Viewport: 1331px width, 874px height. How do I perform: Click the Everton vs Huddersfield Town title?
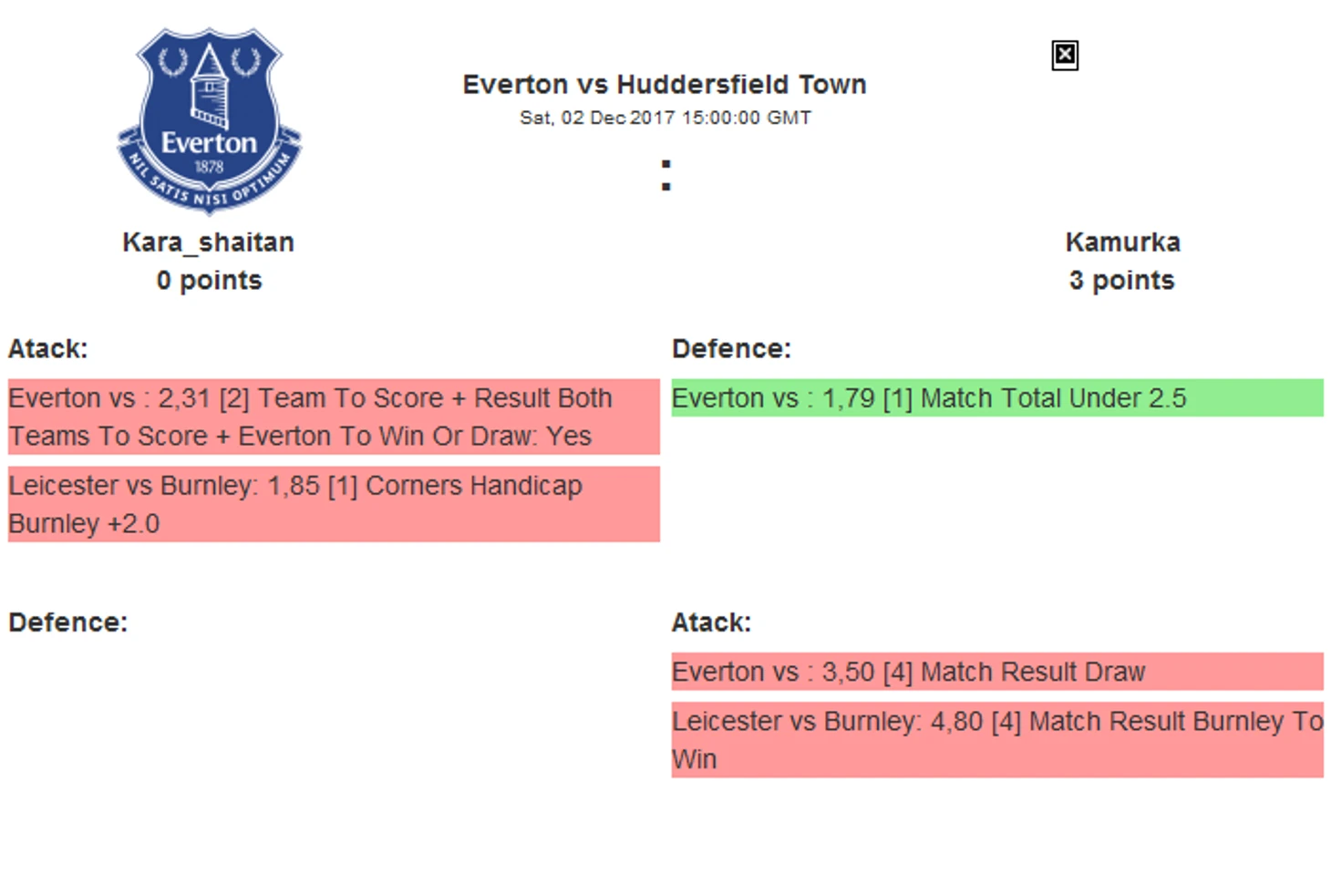(x=664, y=85)
